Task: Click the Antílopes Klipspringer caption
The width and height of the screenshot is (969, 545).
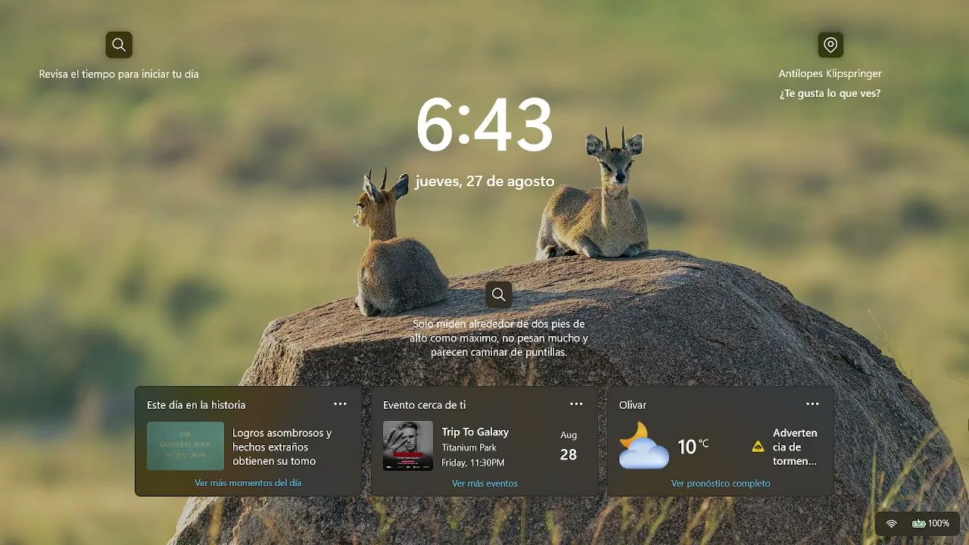Action: [830, 73]
